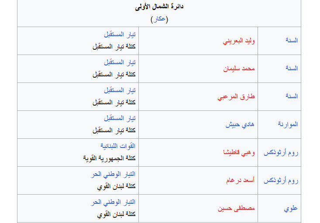Screen dimensions: 320x223
Task: Open تيار المستقبل link in هادي حبيش row
Action: (120, 118)
